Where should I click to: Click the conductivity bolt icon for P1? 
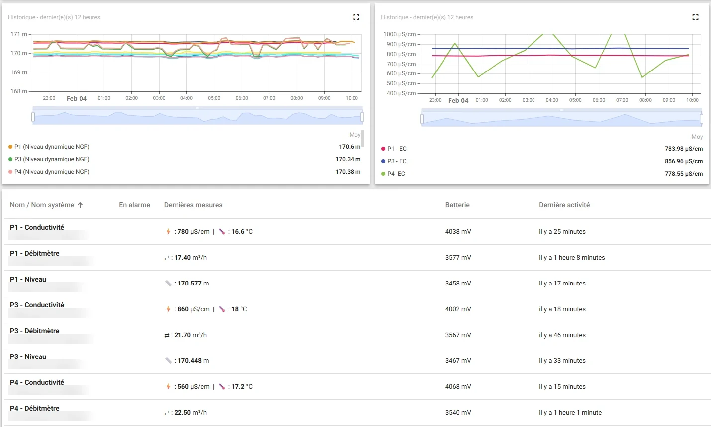tap(168, 232)
